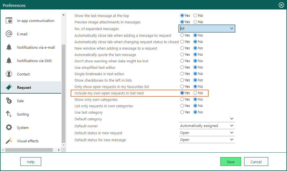Select Yes for Show checkboxes to the left
The image size is (287, 171).
182,80
